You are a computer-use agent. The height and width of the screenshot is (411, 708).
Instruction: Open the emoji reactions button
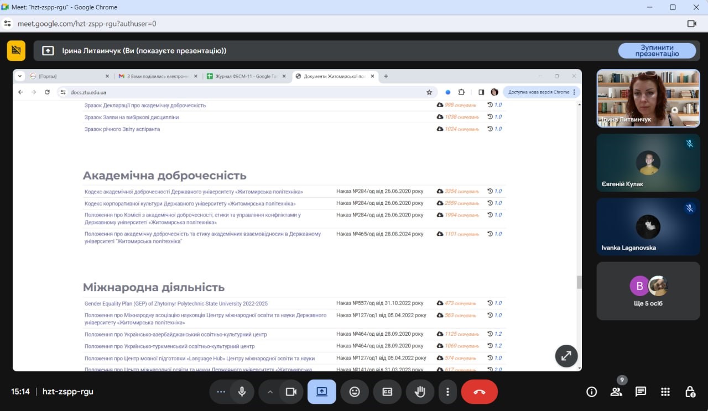click(x=355, y=392)
